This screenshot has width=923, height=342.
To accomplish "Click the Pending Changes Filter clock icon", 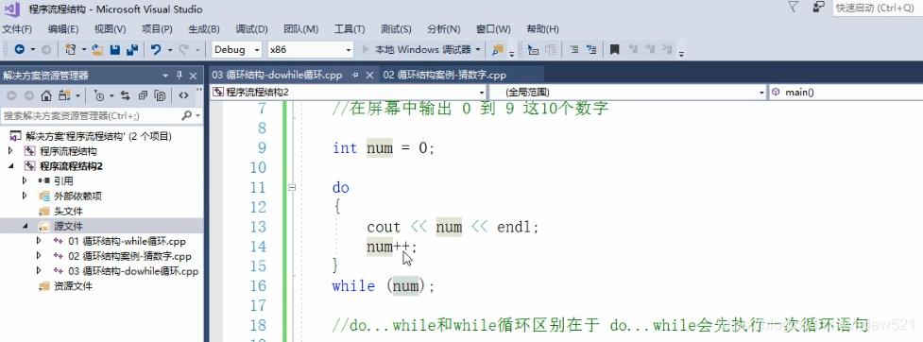I will coord(99,95).
